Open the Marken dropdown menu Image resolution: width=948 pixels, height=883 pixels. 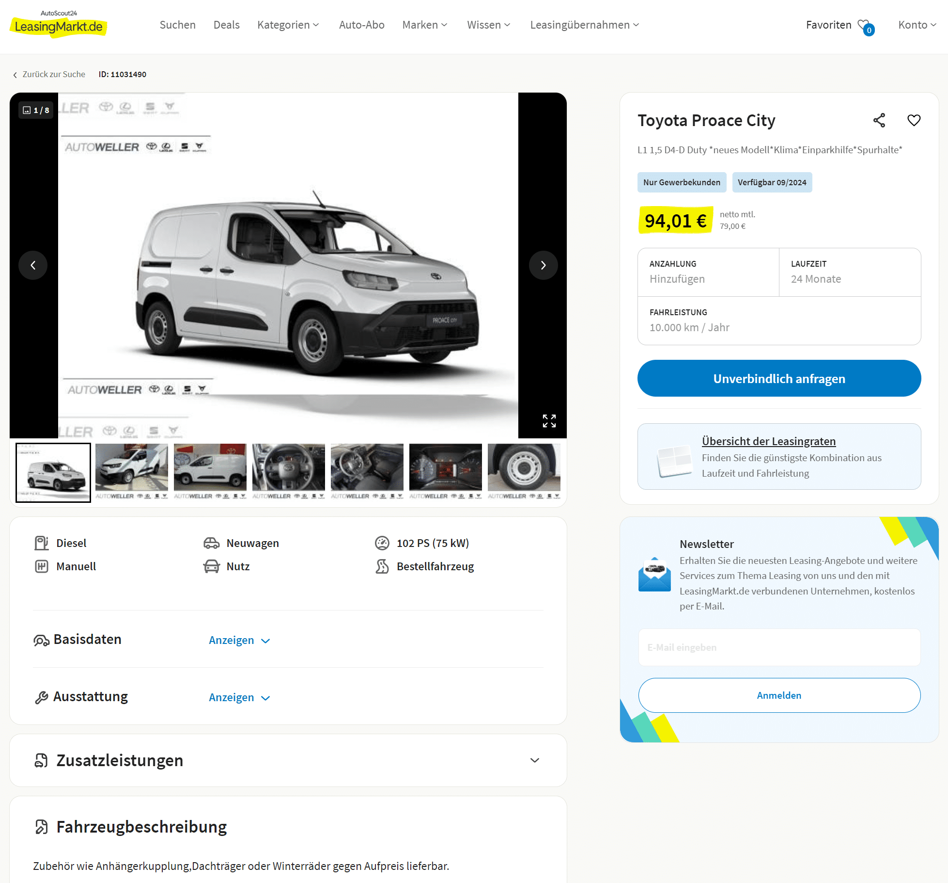point(425,25)
